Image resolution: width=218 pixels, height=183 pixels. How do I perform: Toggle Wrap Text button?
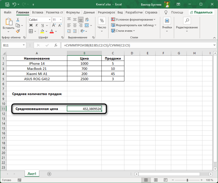click(87, 19)
